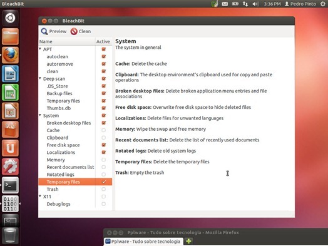
Task: Click the Clean button label
Action: pos(85,31)
